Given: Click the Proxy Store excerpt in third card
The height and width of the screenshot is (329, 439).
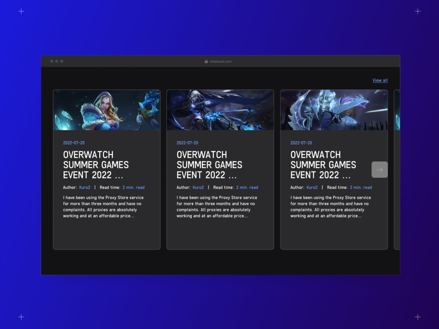Looking at the screenshot, I should (x=331, y=207).
